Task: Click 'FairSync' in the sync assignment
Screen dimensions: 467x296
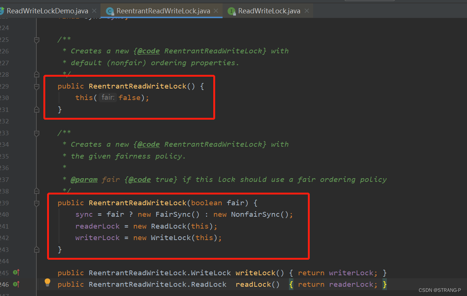Action: click(173, 214)
